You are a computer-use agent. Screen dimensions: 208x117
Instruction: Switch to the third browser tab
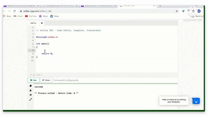point(98,6)
